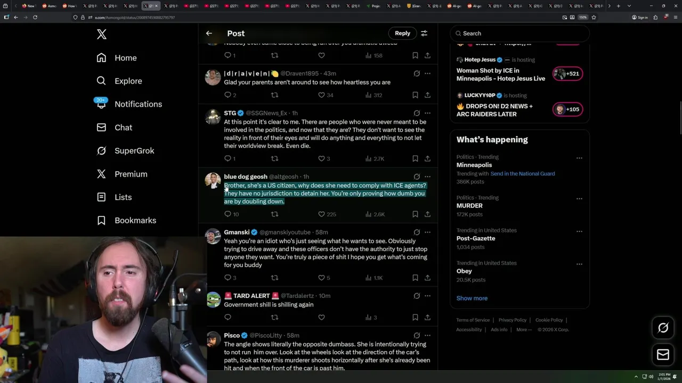Open Lists in sidebar
This screenshot has height=383, width=682.
[x=114, y=197]
